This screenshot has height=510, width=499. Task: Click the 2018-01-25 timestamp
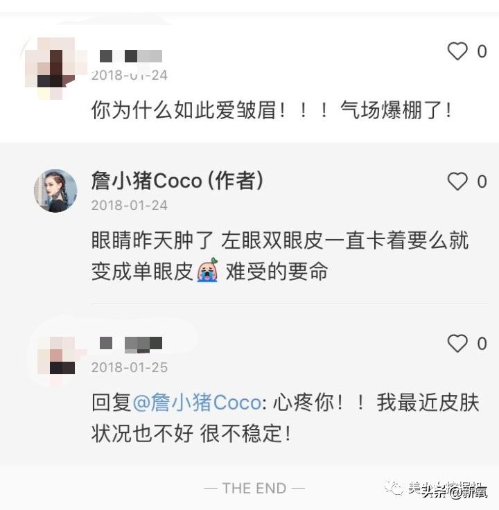pyautogui.click(x=130, y=367)
